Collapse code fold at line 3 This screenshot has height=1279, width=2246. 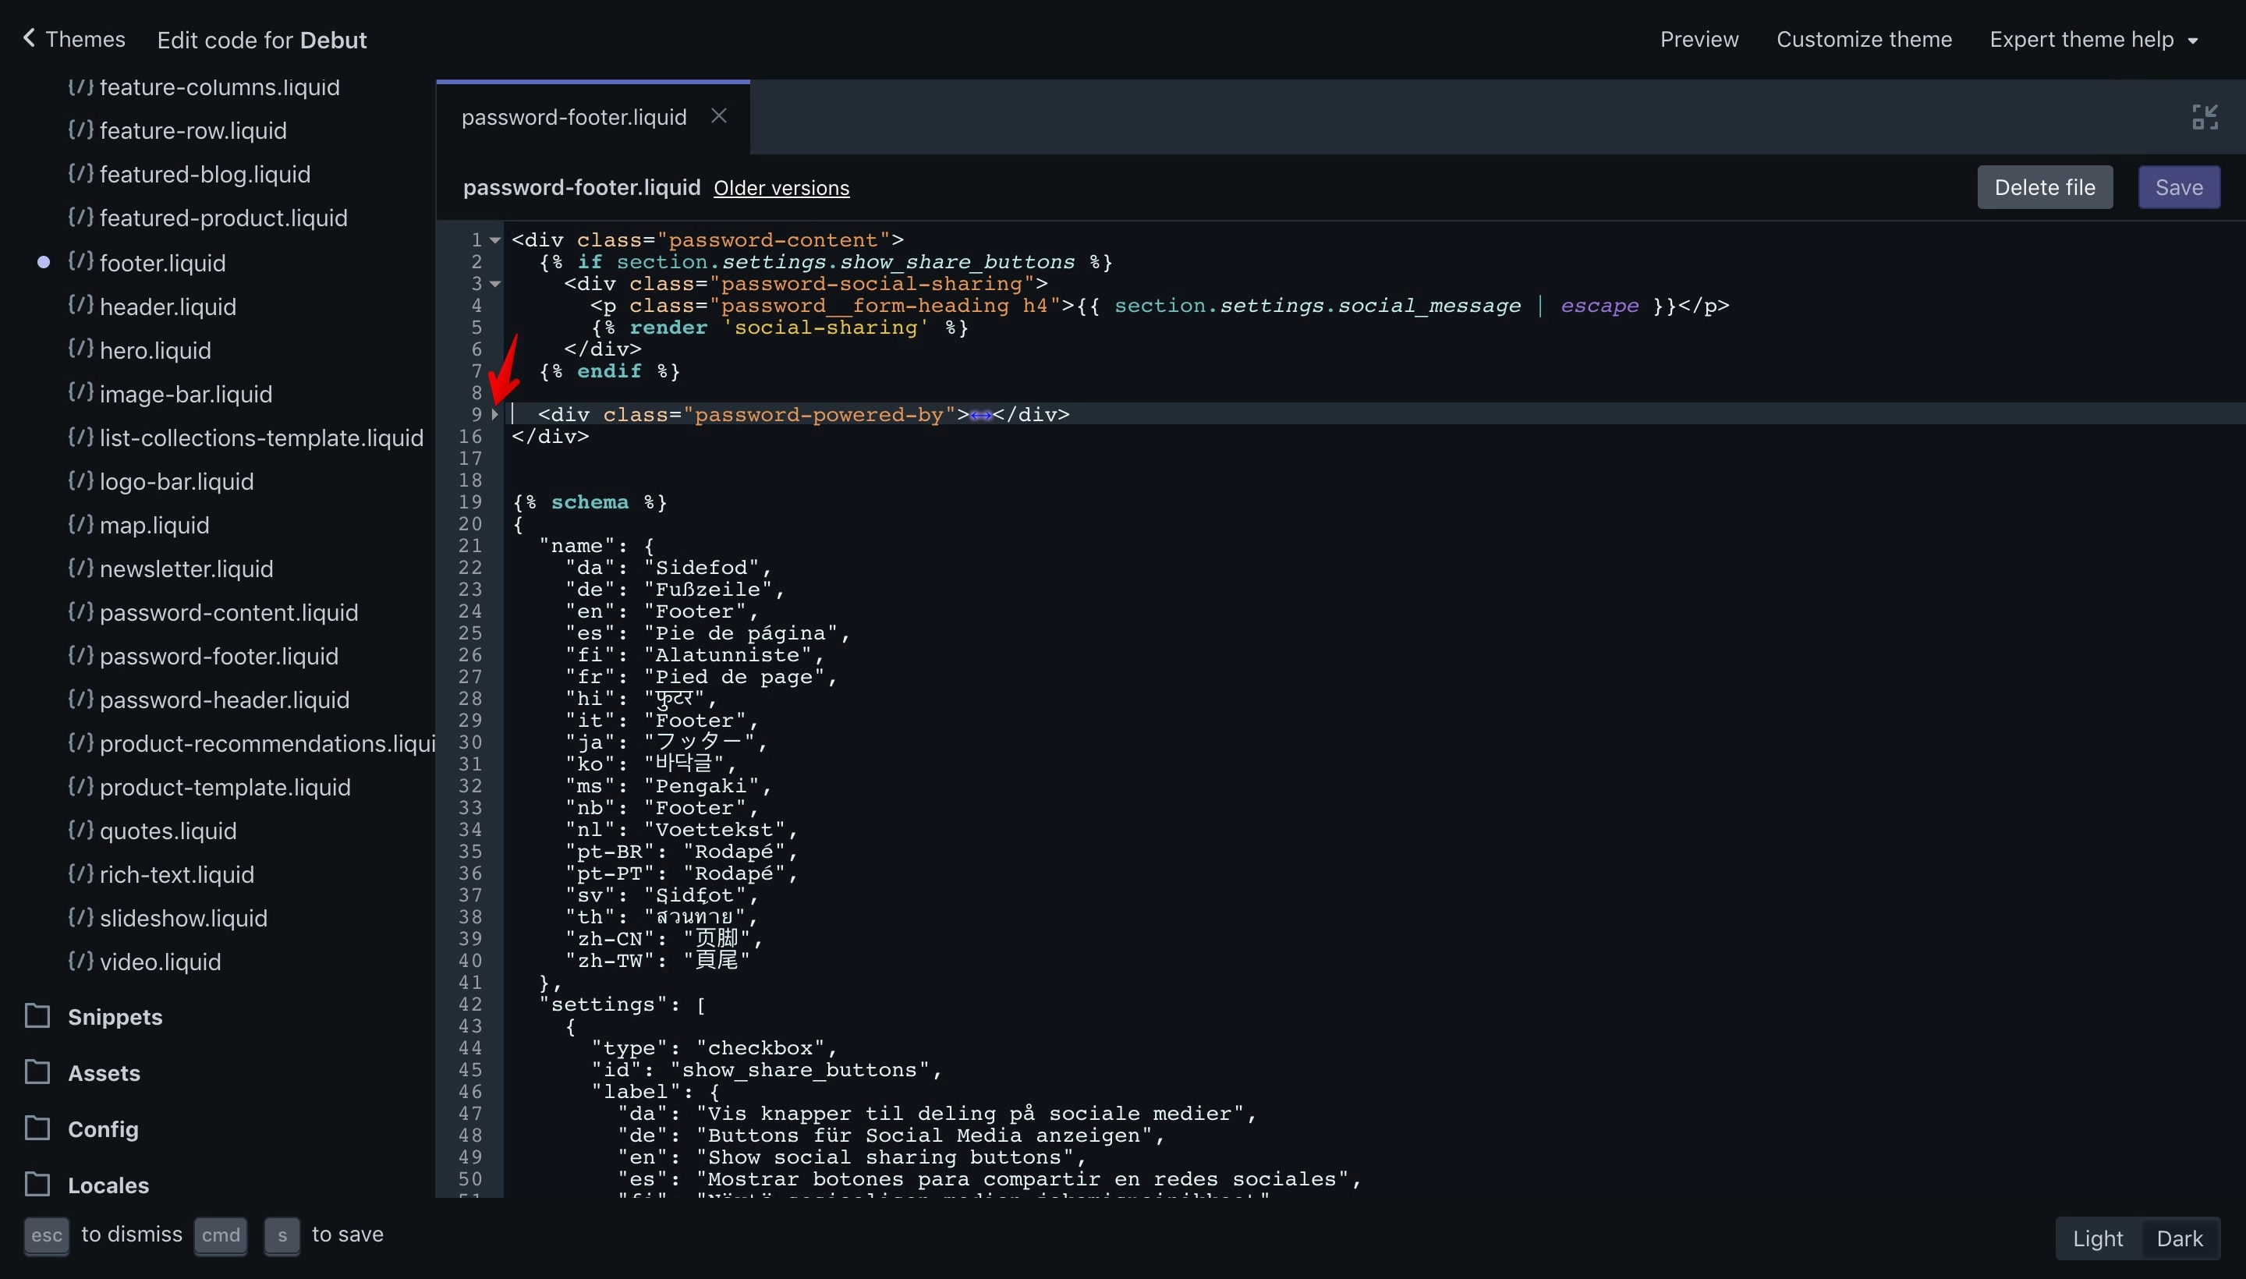click(495, 284)
